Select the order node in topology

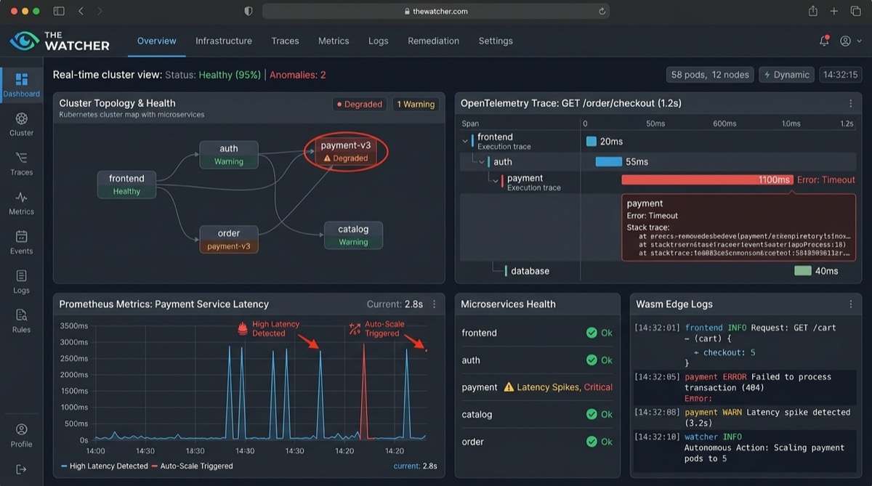coord(229,240)
